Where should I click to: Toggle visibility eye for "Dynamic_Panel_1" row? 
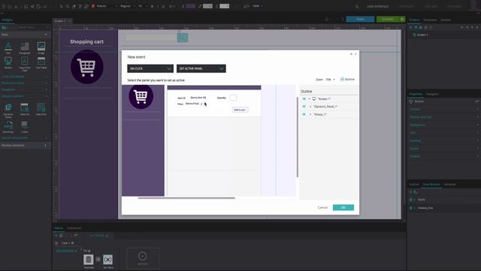[304, 107]
